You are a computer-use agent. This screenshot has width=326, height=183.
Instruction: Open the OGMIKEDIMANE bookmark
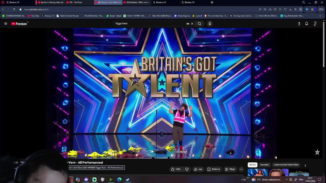[14, 16]
